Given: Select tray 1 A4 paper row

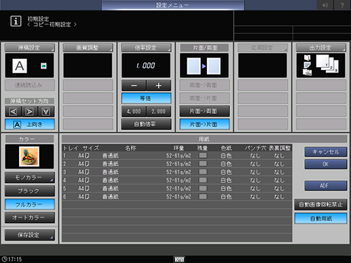Looking at the screenshot, I should point(177,155).
